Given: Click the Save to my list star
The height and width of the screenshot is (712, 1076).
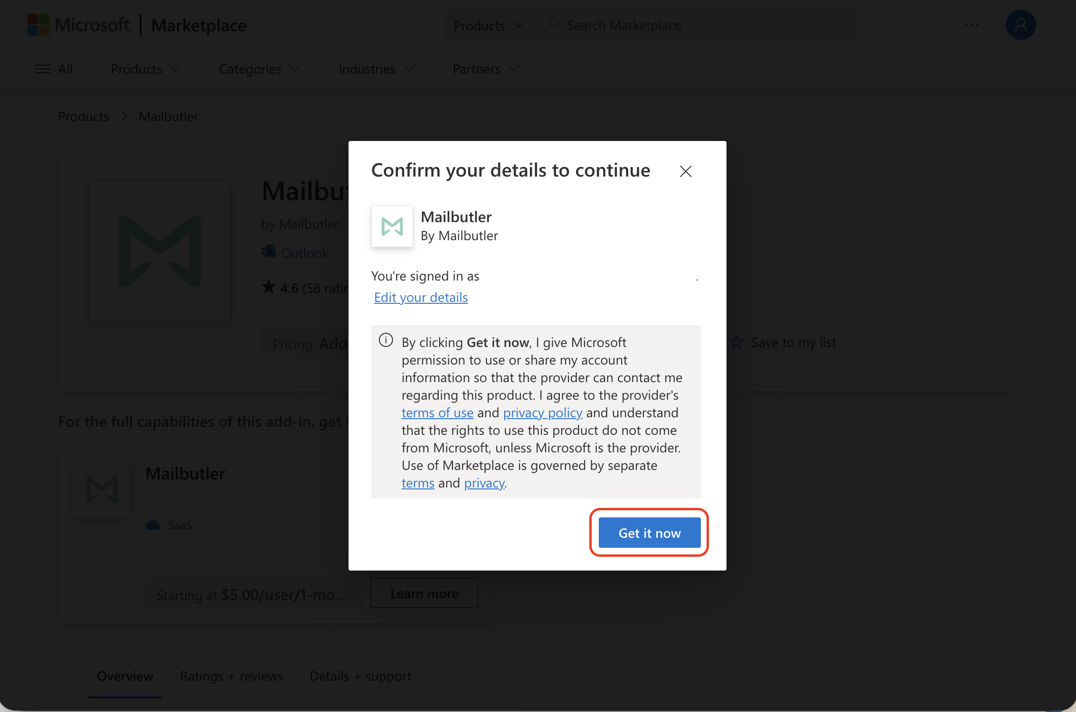Looking at the screenshot, I should coord(736,342).
